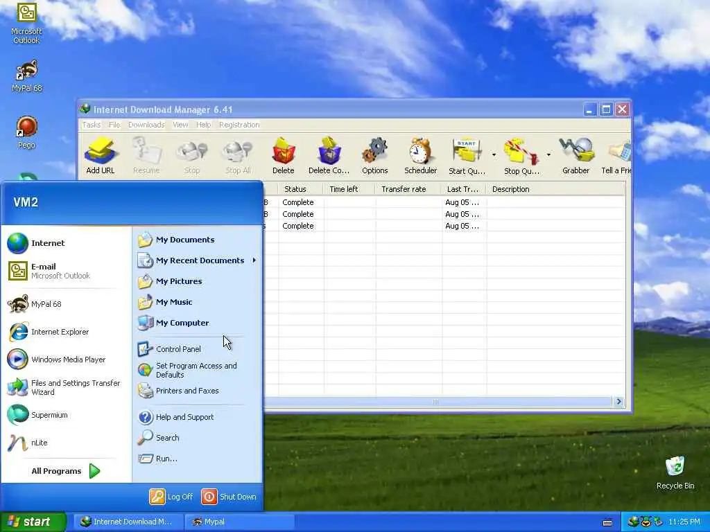The height and width of the screenshot is (532, 710).
Task: Open Internet from the Start menu
Action: click(x=66, y=243)
